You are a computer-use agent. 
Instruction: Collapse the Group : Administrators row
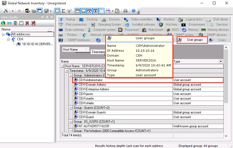pos(71,75)
